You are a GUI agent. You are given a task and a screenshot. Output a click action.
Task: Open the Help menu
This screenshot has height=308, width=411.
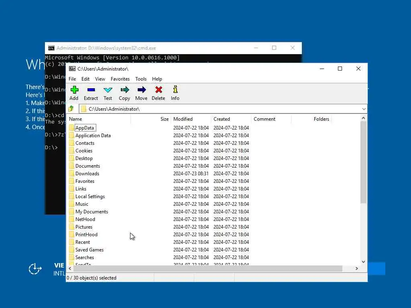(157, 79)
